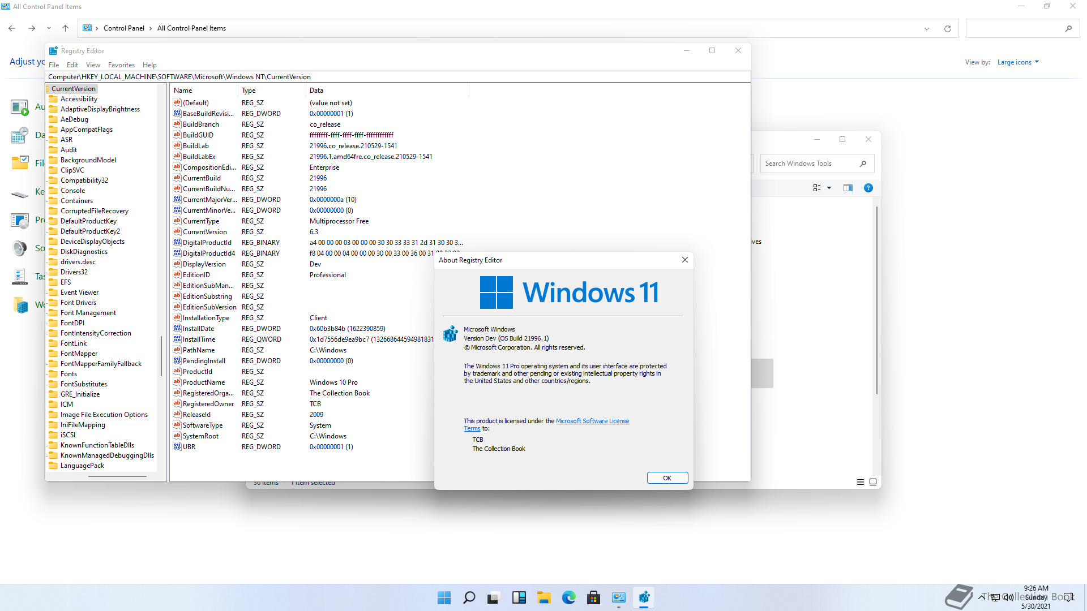Switch Windows Tools to large thumbnails view
This screenshot has height=611, width=1087.
click(x=873, y=482)
